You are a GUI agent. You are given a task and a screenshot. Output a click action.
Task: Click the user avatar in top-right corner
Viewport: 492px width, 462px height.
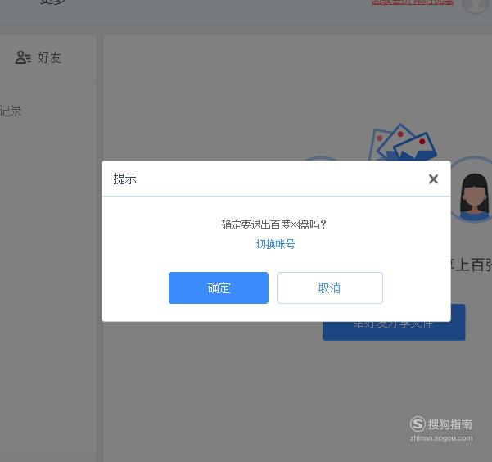[476, 5]
